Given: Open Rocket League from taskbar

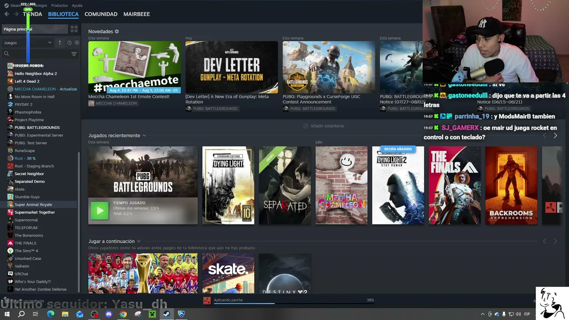Looking at the screenshot, I should point(181,314).
